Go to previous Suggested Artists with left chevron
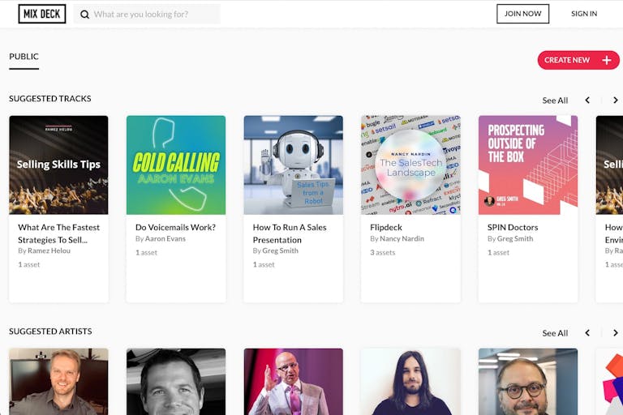 click(x=587, y=333)
